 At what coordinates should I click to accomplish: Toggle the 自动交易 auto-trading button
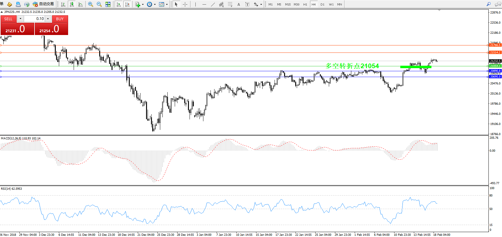[43, 4]
